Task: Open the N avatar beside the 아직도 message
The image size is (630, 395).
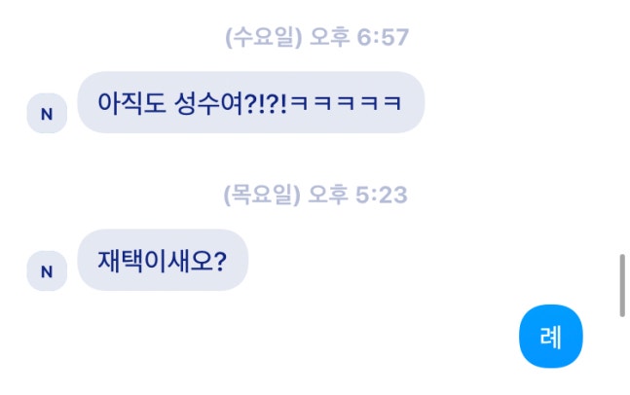Action: (47, 114)
